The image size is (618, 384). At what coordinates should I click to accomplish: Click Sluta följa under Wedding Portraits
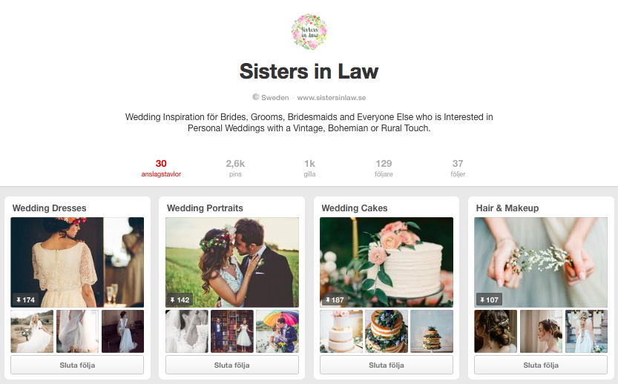(231, 365)
